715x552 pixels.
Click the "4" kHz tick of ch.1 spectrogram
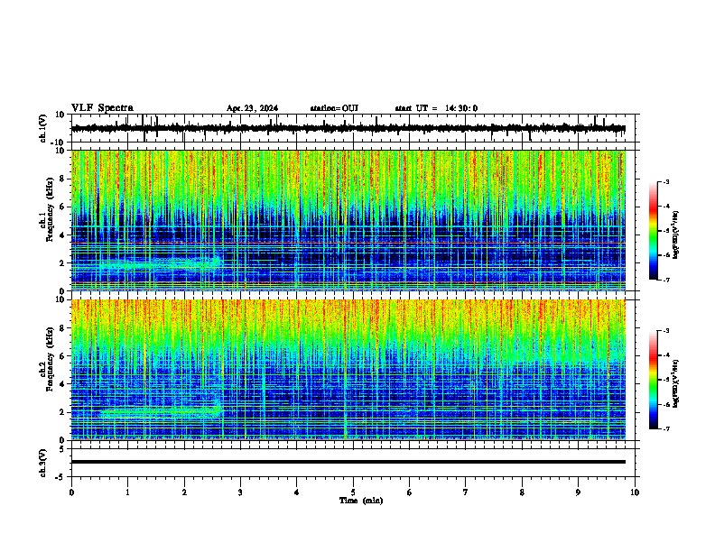tap(62, 235)
